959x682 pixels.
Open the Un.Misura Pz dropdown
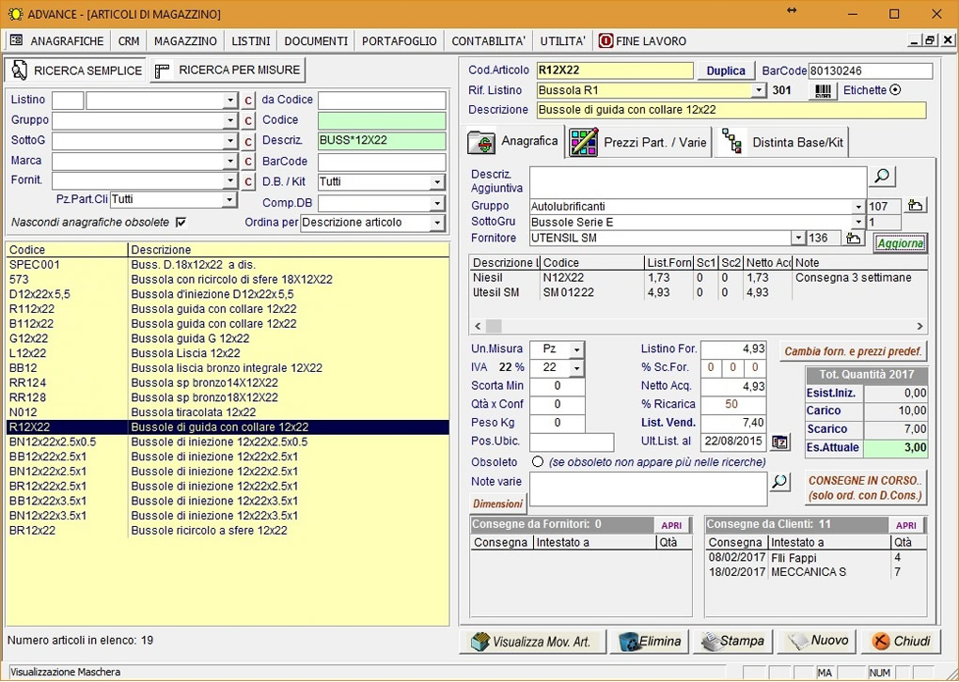click(576, 349)
